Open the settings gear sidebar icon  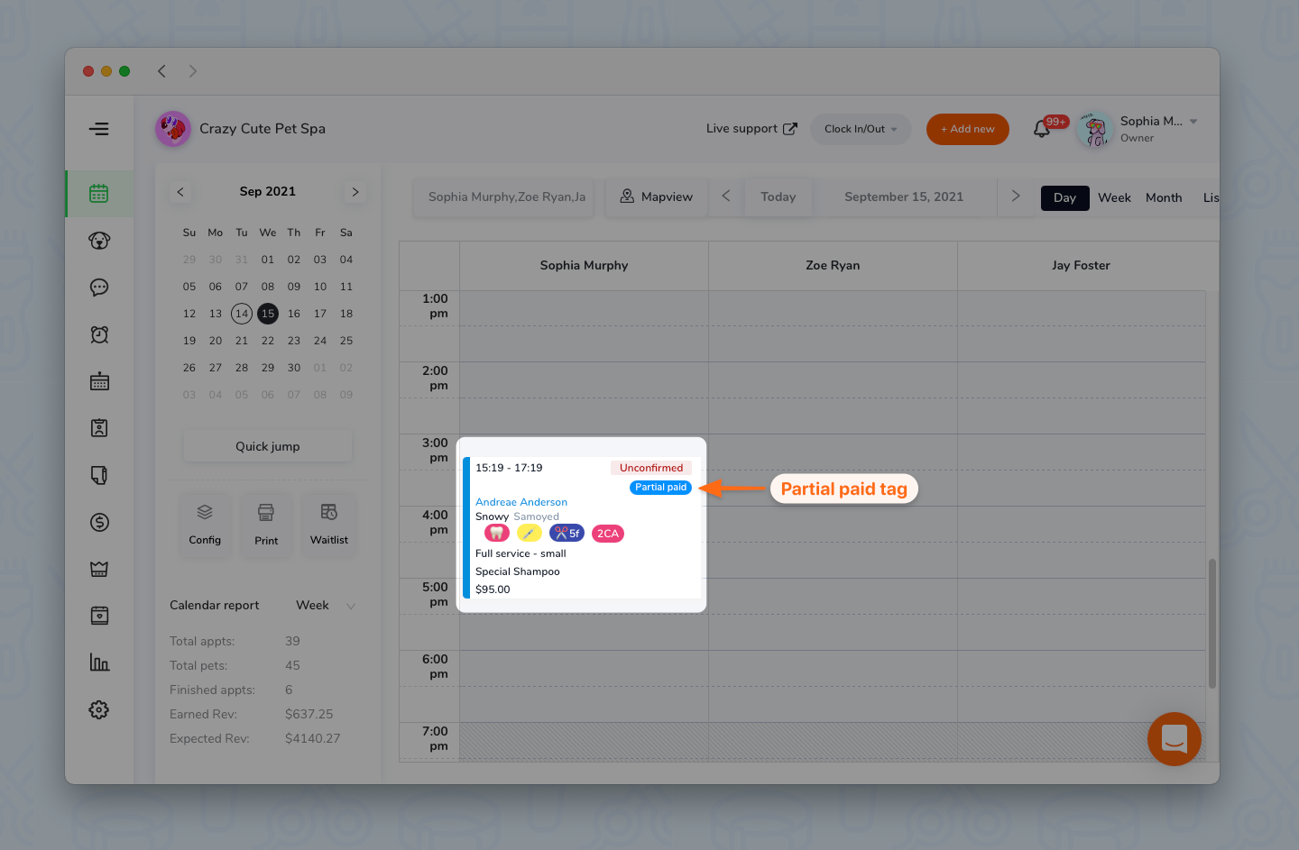point(99,709)
